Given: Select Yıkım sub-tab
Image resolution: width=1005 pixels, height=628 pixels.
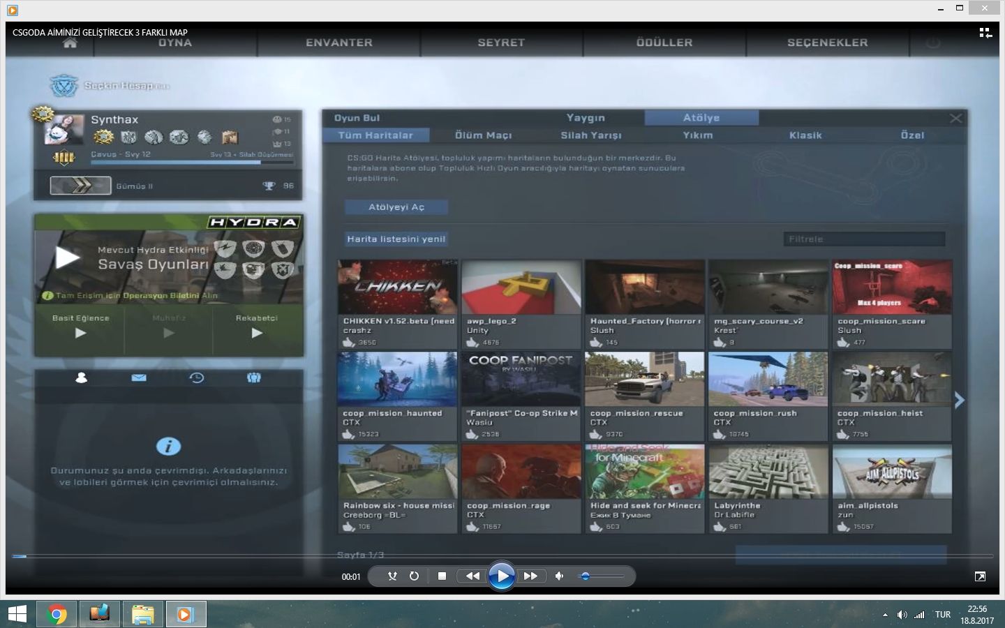Looking at the screenshot, I should (x=698, y=135).
